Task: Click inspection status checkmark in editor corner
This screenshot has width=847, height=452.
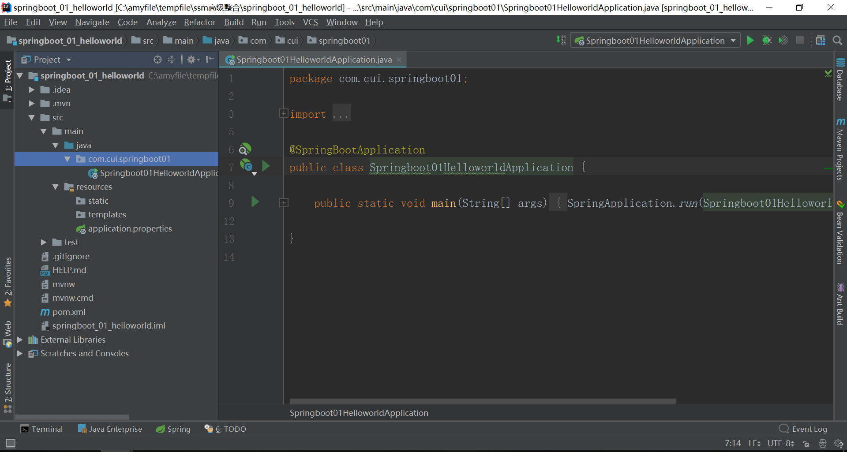Action: pyautogui.click(x=828, y=74)
